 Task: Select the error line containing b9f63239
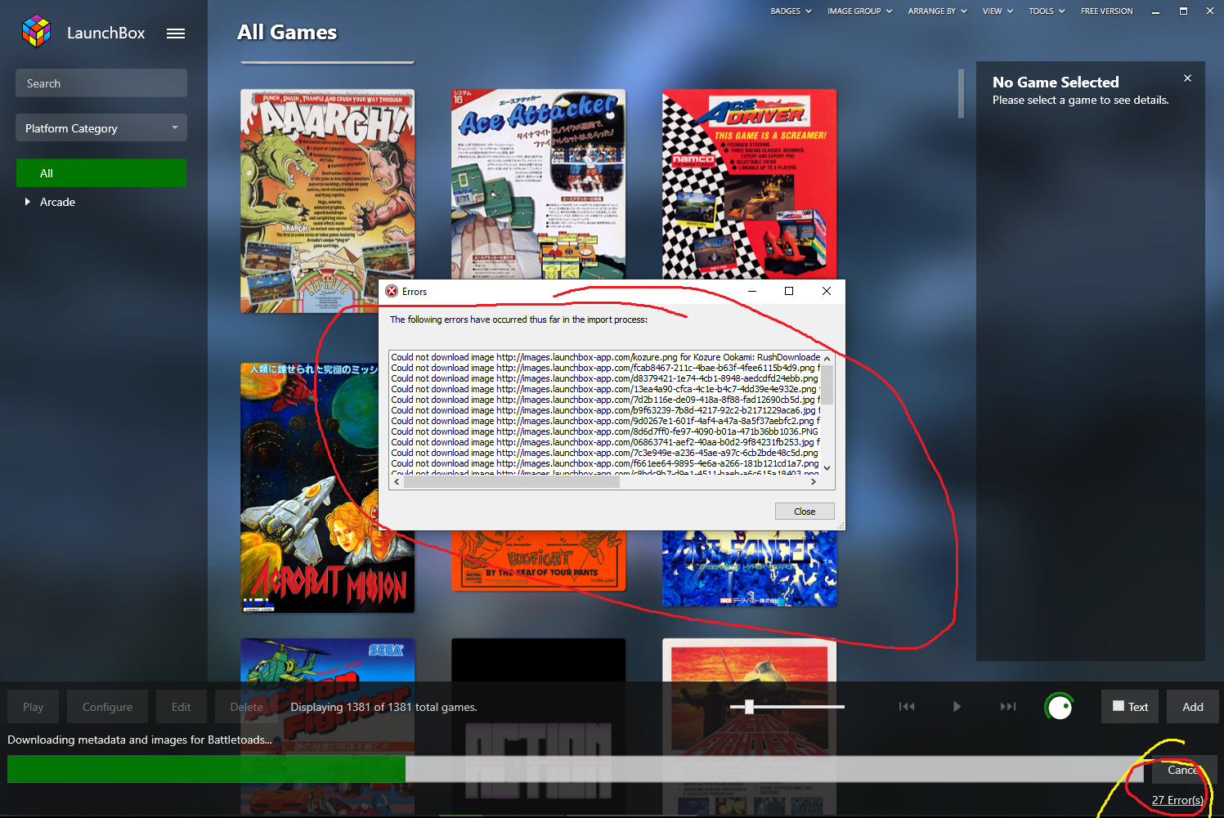coord(605,410)
